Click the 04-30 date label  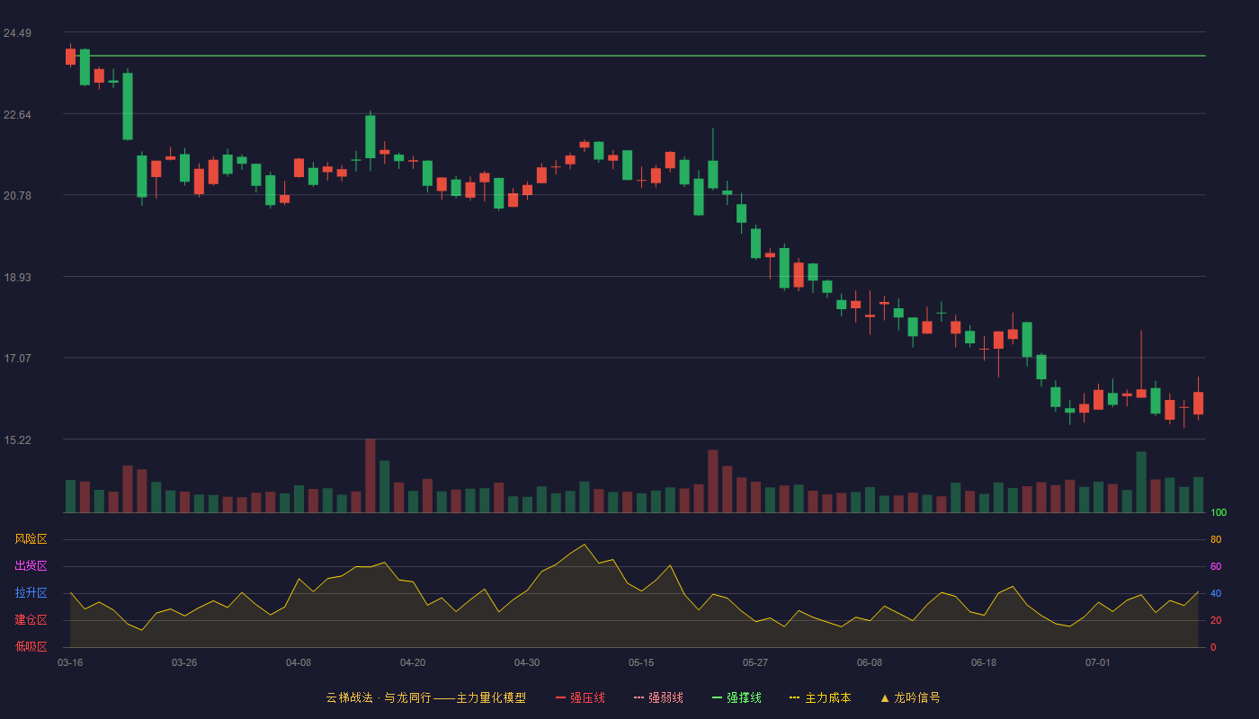(527, 662)
